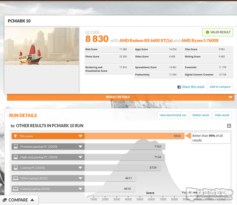This screenshot has width=237, height=205.
Task: Click the trophy icon on This score row
Action: click(x=15, y=136)
